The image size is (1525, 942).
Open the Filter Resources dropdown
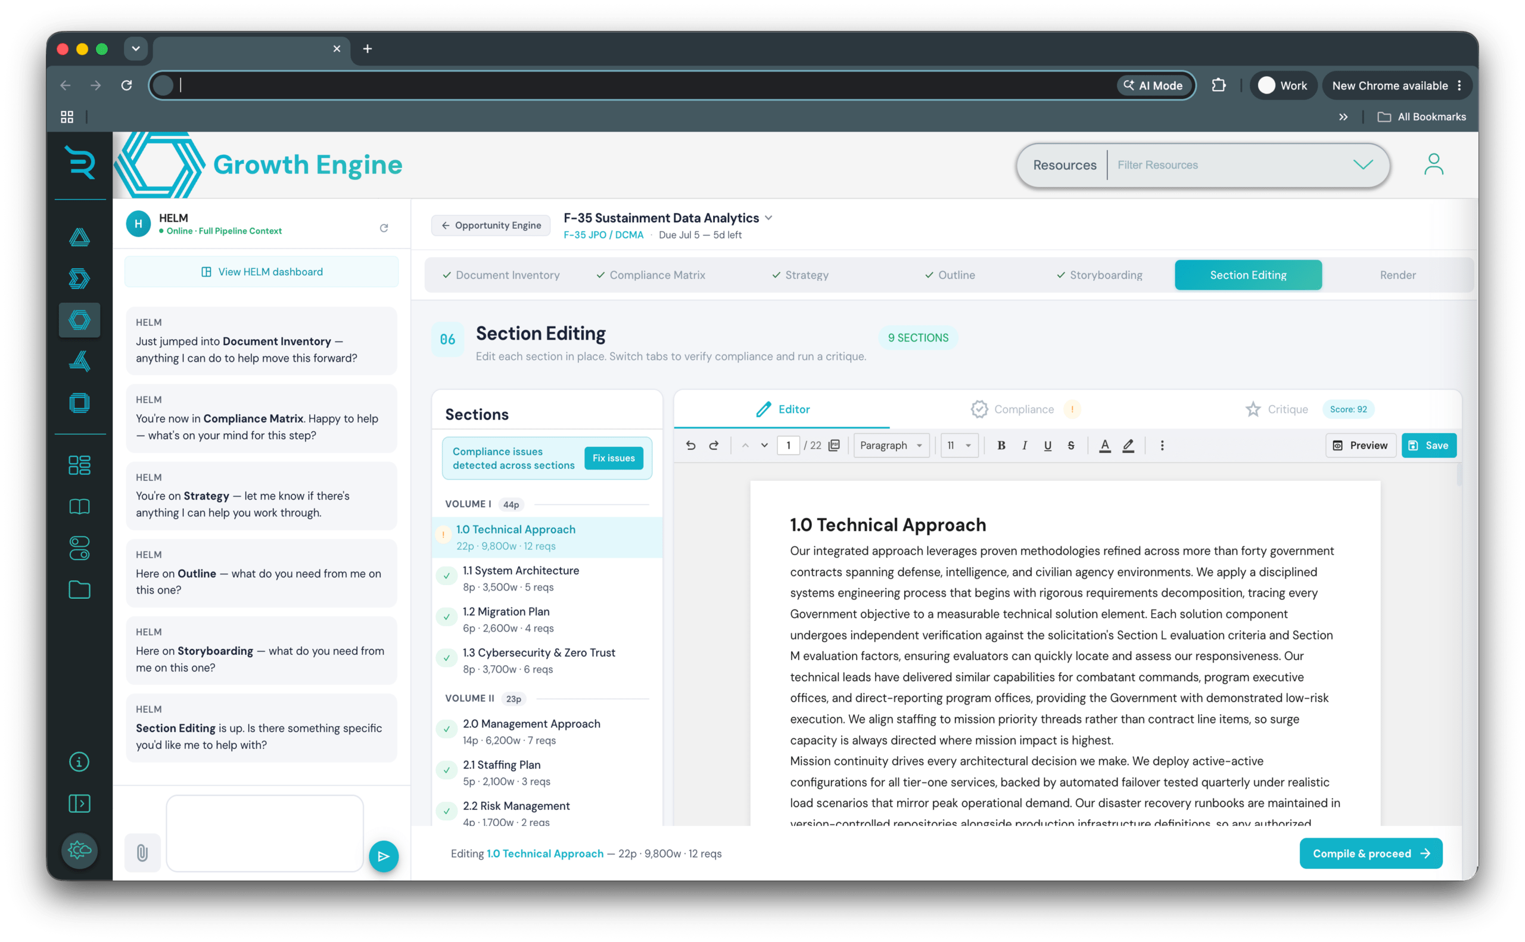pos(1362,164)
